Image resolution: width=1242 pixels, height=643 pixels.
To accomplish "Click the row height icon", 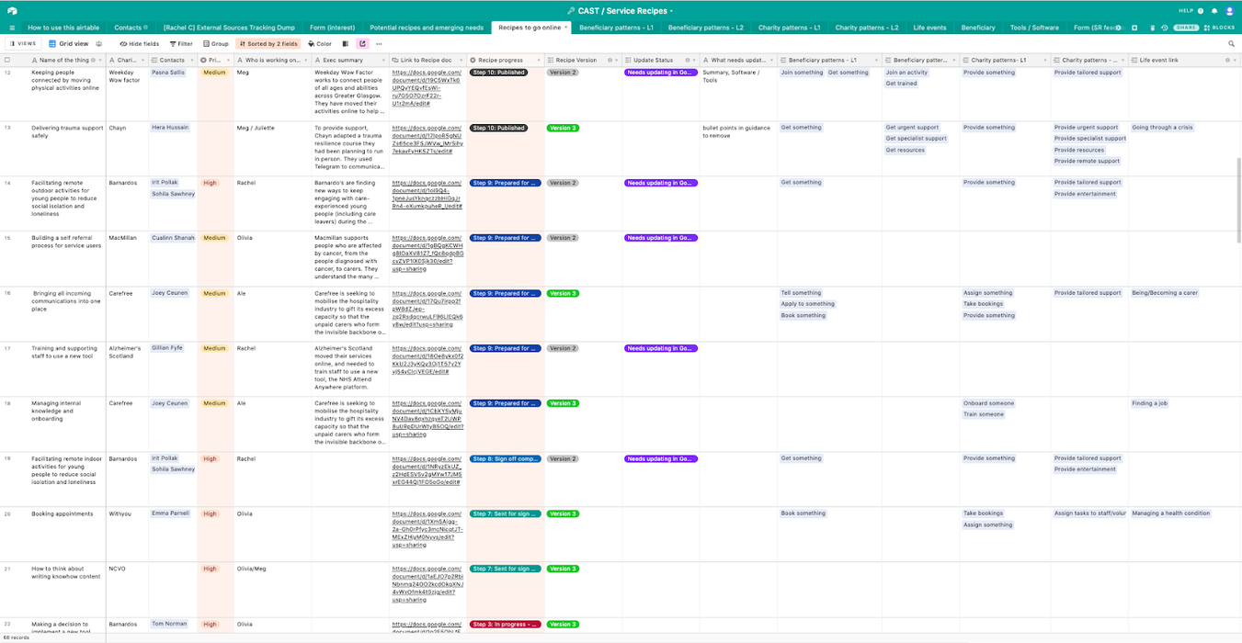I will (x=345, y=43).
